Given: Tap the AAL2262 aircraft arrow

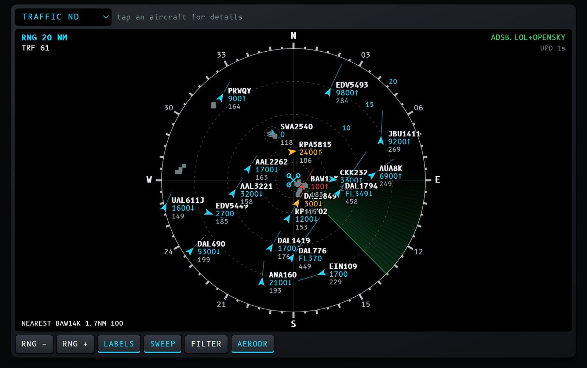Looking at the screenshot, I should (248, 169).
